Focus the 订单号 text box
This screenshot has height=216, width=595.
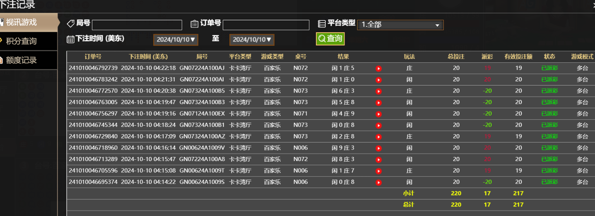pos(266,25)
